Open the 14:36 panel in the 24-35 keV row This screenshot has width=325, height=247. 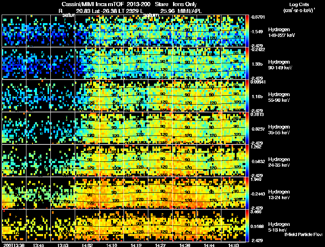point(185,161)
